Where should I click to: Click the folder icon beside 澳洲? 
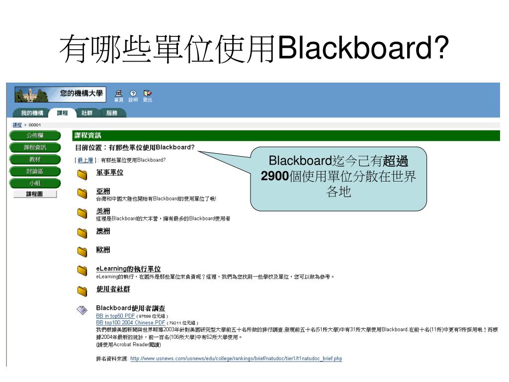pos(83,233)
